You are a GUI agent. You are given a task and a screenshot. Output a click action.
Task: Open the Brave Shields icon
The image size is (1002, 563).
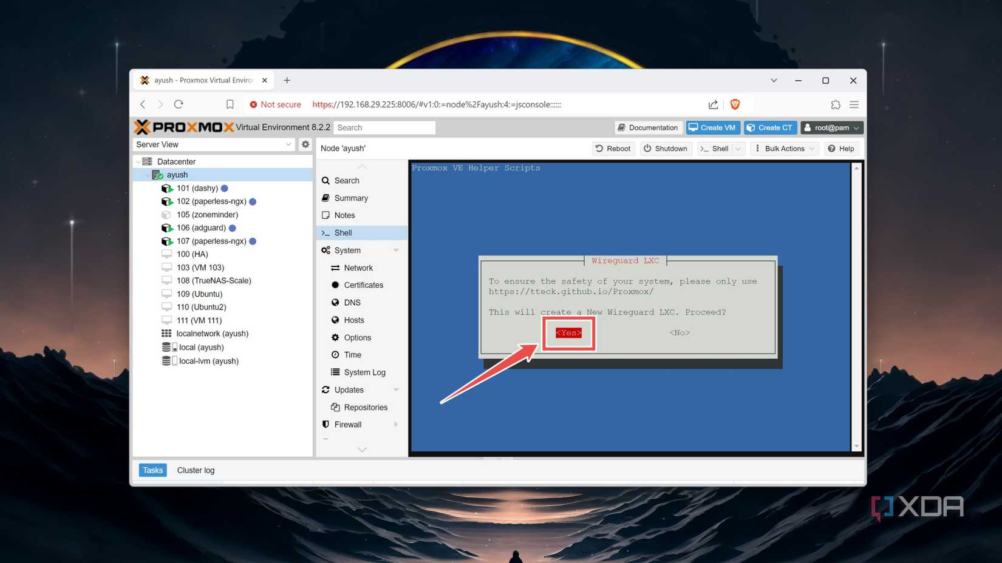[735, 104]
